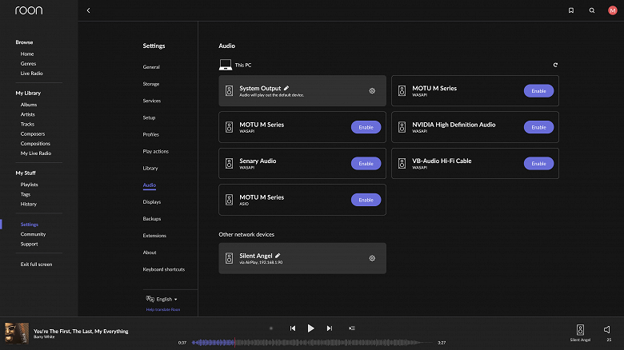Open Albums in My Library

click(x=29, y=105)
